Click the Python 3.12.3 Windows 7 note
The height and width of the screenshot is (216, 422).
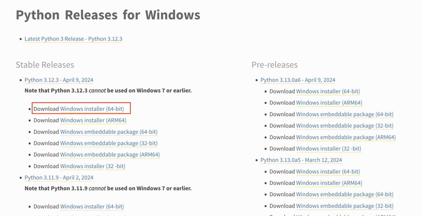click(108, 91)
